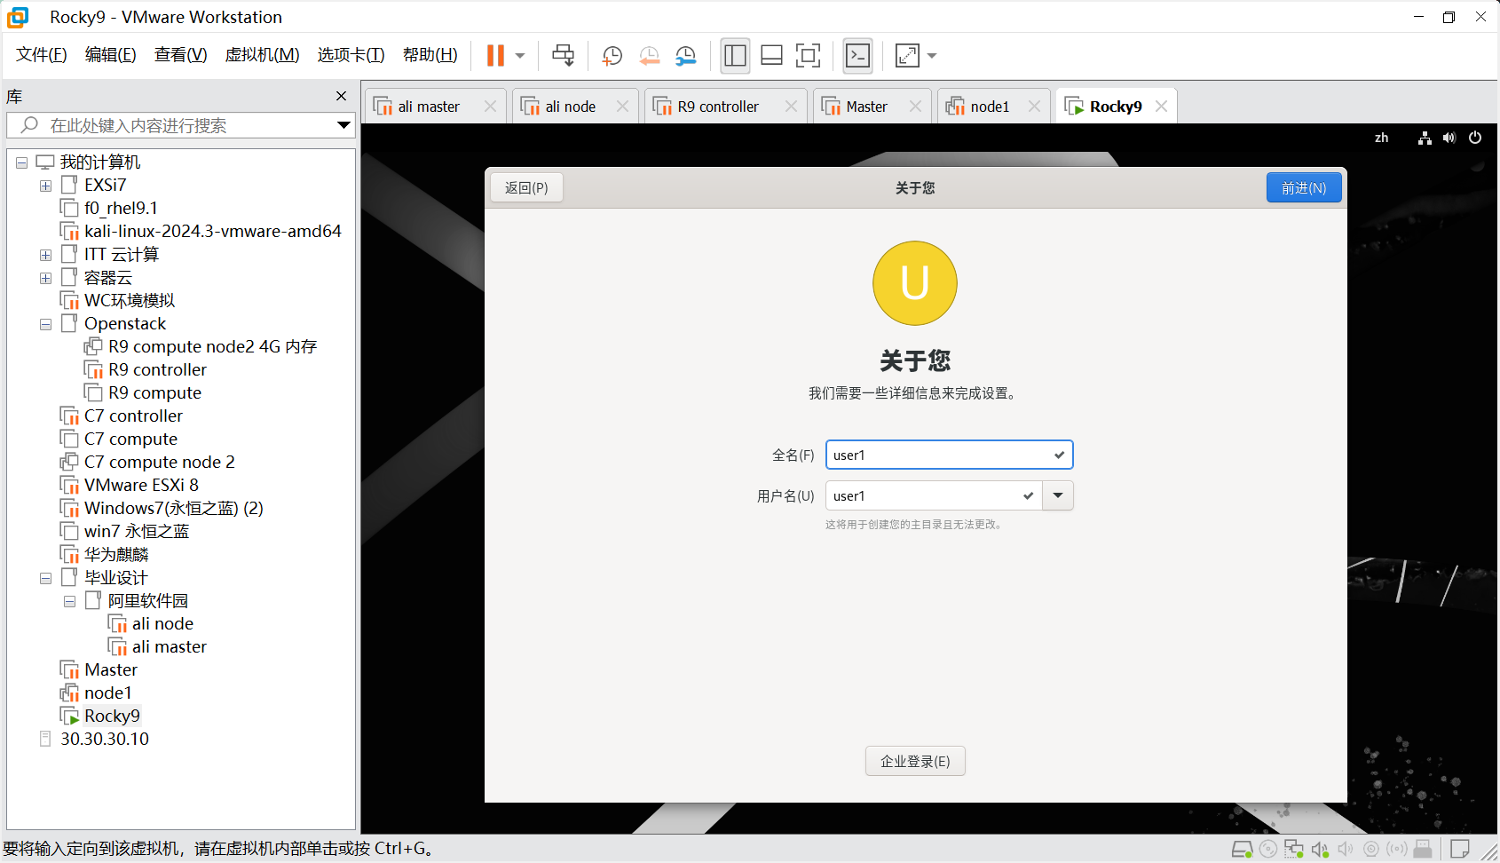Open the 编辑(E) menu
This screenshot has width=1500, height=863.
pos(111,55)
